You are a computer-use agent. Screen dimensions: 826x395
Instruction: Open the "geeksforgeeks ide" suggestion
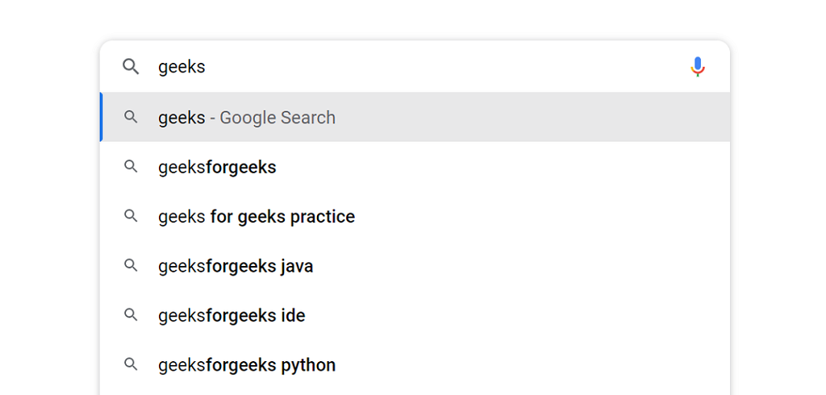232,316
